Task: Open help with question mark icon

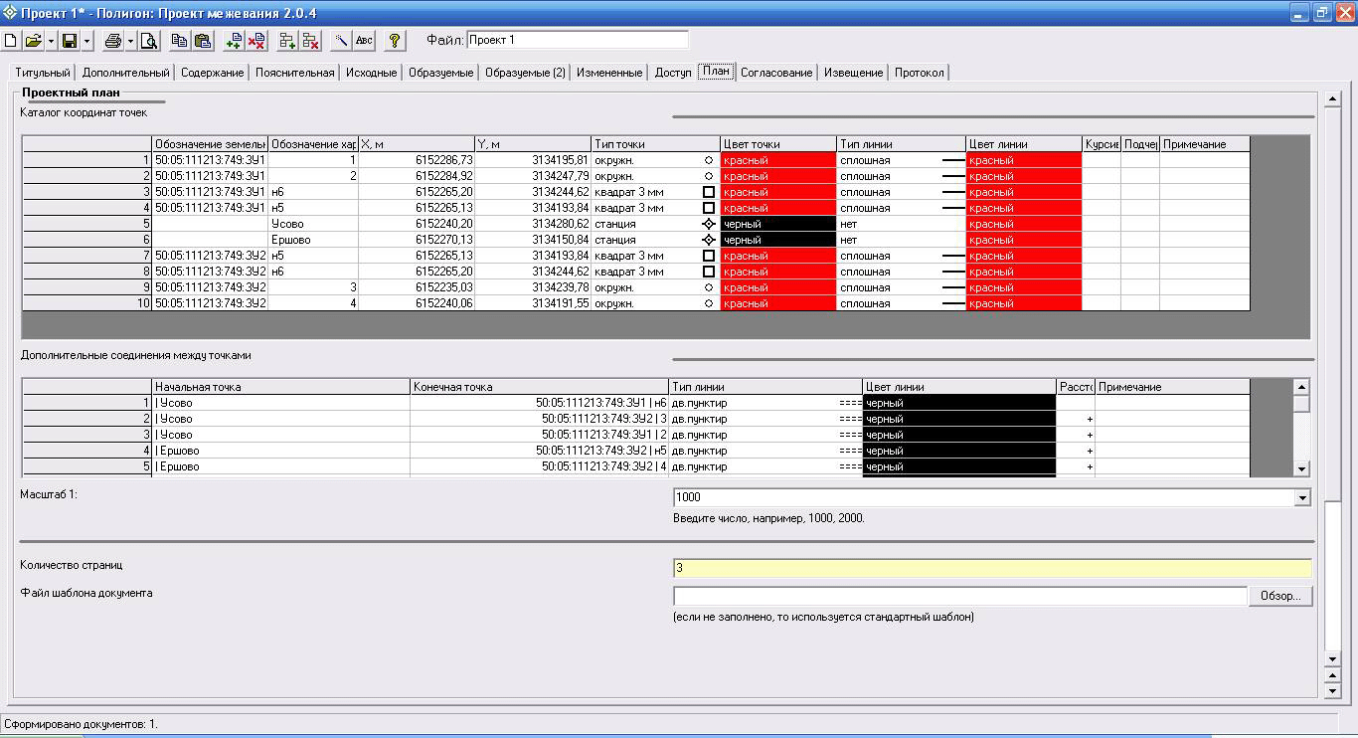Action: 395,41
